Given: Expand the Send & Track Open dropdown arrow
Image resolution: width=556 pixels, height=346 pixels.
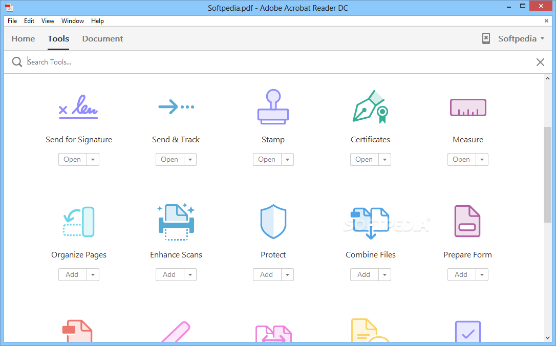Looking at the screenshot, I should (190, 160).
